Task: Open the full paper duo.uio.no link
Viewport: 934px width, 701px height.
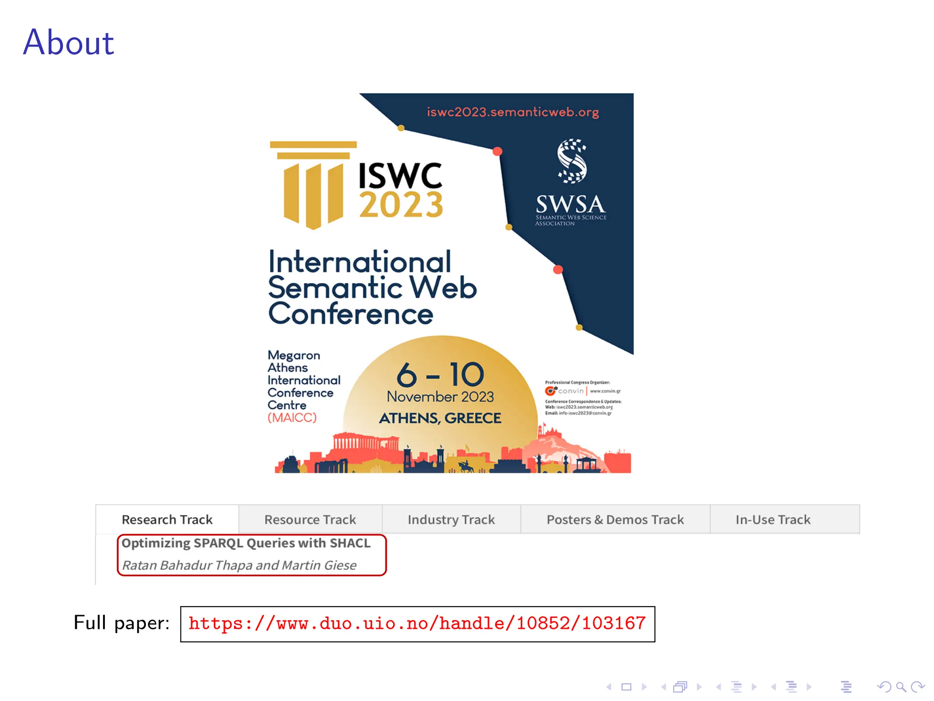Action: [x=417, y=624]
